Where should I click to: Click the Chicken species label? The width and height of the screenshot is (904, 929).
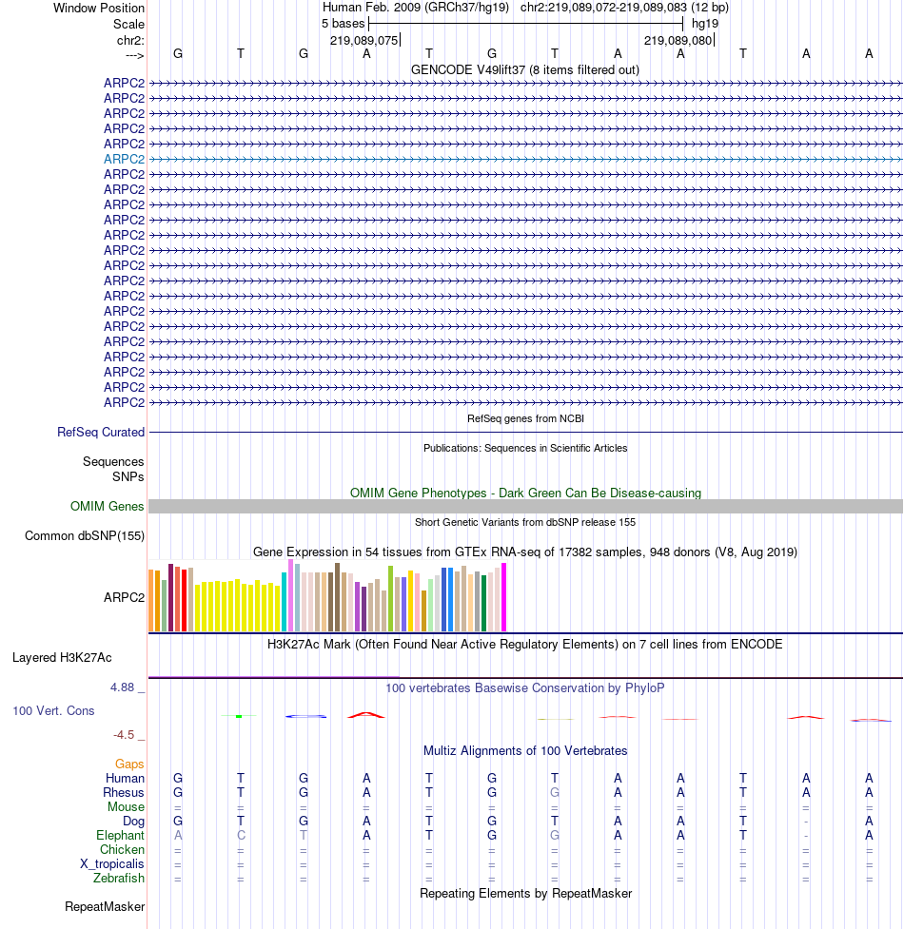tap(122, 849)
